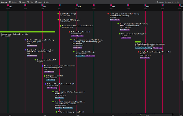The height and width of the screenshot is (116, 183).
Task: Click Andrew Fastow tag under Fastow indicted
Action: [80, 56]
